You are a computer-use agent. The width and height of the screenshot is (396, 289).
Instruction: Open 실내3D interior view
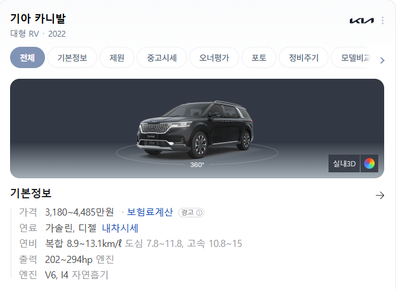point(345,163)
